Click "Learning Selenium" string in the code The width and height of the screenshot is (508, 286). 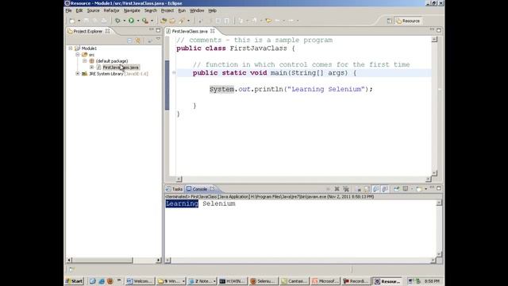coord(326,89)
